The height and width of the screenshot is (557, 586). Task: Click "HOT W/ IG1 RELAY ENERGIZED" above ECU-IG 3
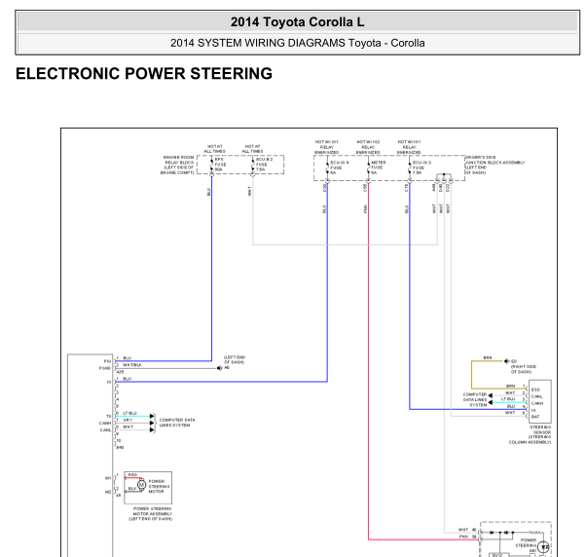[409, 147]
